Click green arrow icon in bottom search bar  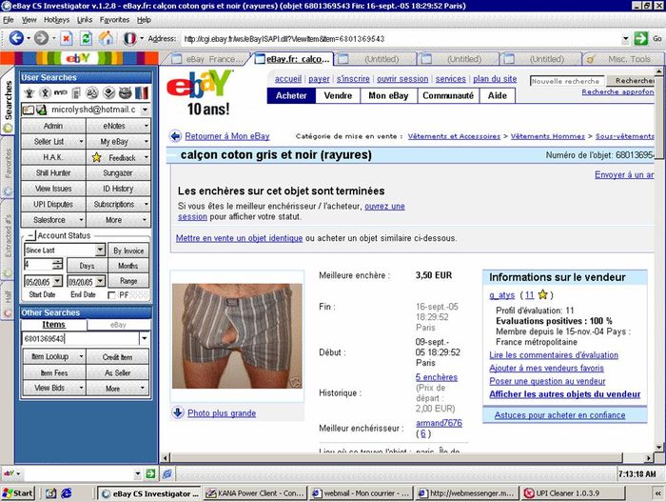150,473
